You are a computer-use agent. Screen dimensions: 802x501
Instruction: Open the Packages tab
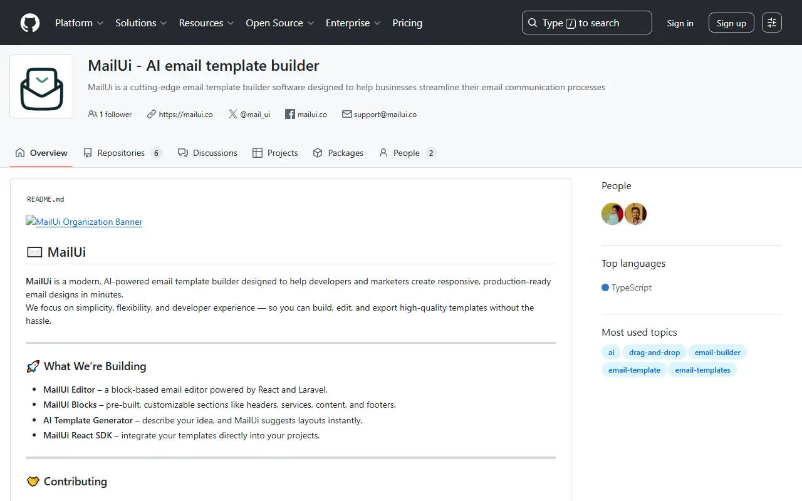pyautogui.click(x=338, y=153)
